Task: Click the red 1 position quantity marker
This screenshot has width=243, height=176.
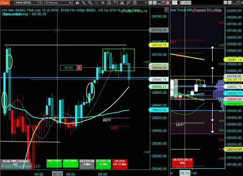Action: [79, 68]
